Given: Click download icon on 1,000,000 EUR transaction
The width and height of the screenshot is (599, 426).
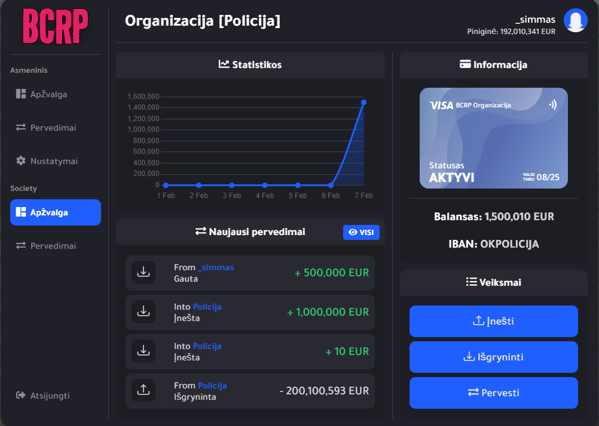Looking at the screenshot, I should pos(143,312).
